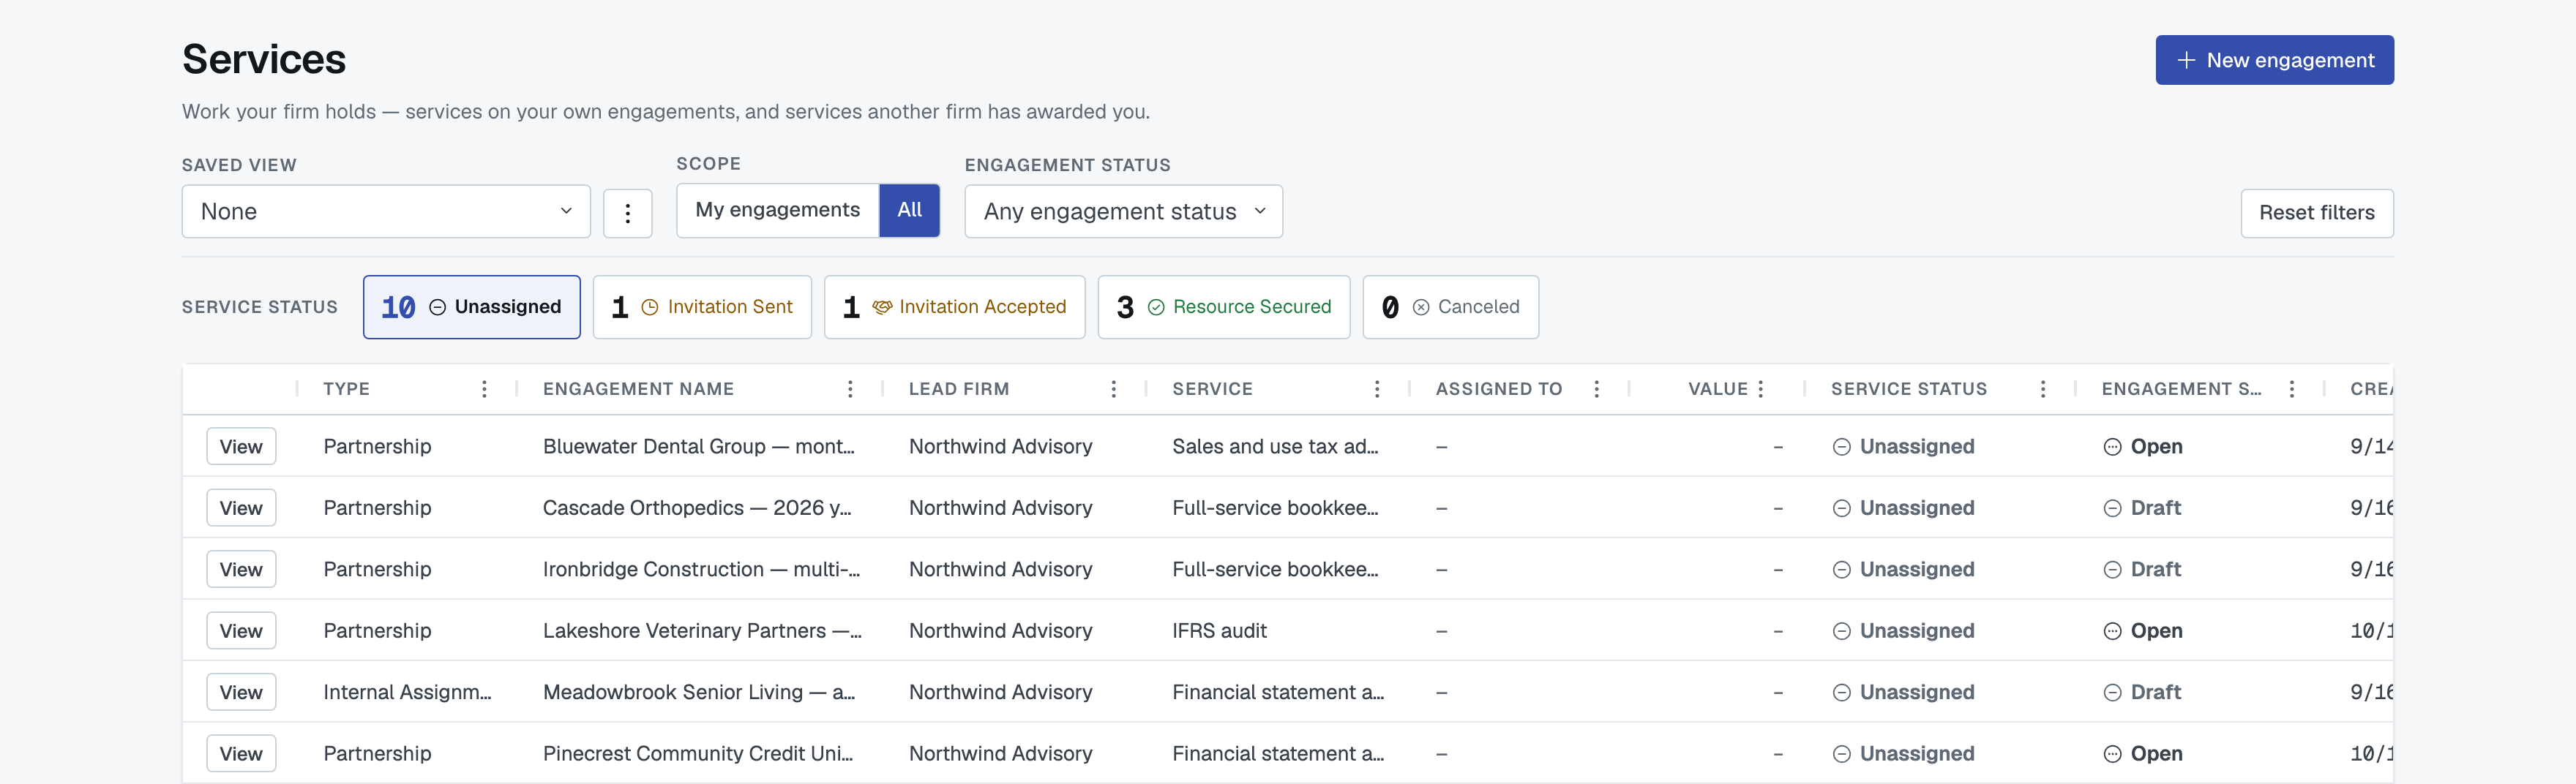This screenshot has height=784, width=2576.
Task: Toggle My engagements scope
Action: (777, 211)
